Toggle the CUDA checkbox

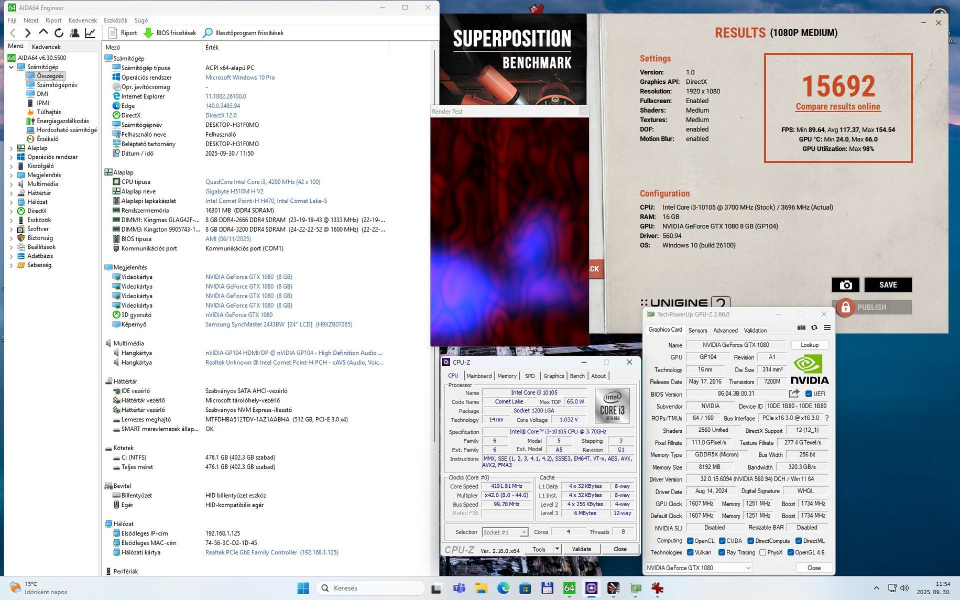722,541
